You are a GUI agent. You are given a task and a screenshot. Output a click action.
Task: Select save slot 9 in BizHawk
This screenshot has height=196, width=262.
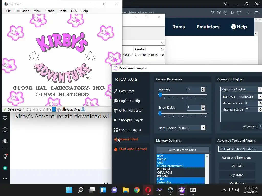pyautogui.click(x=50, y=109)
